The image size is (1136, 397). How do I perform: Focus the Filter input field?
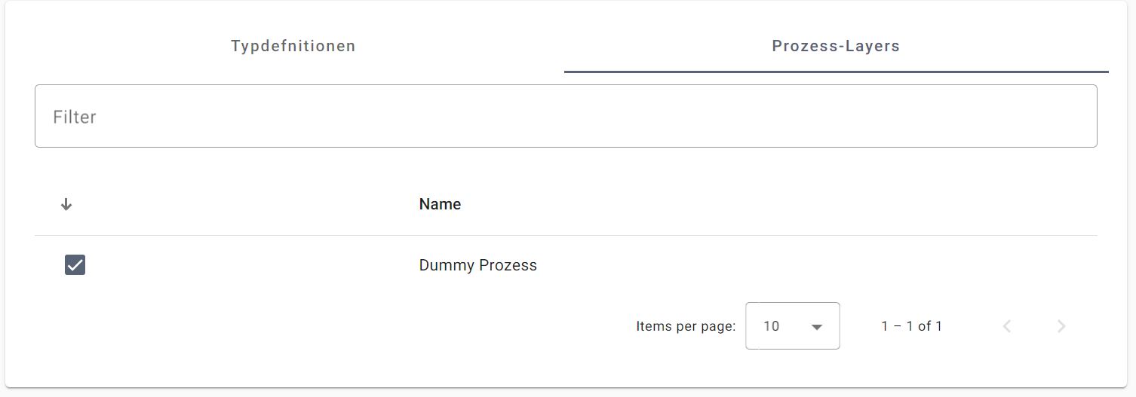[566, 116]
